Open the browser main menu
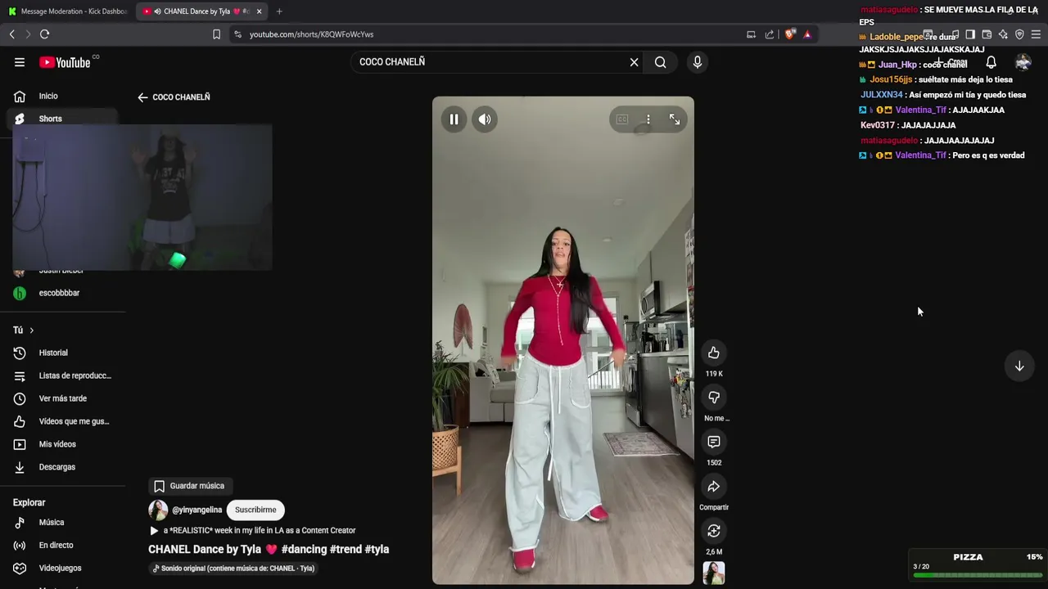Viewport: 1048px width, 589px height. pos(1036,34)
